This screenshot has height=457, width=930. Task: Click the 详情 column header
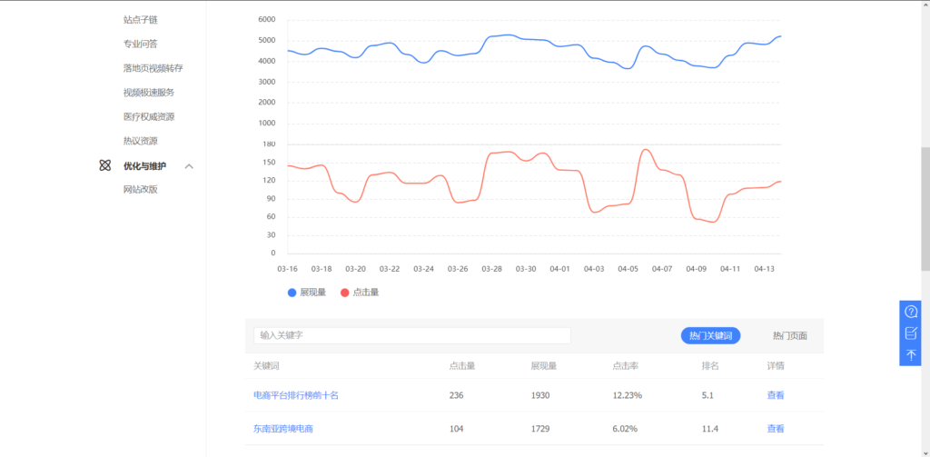point(776,365)
